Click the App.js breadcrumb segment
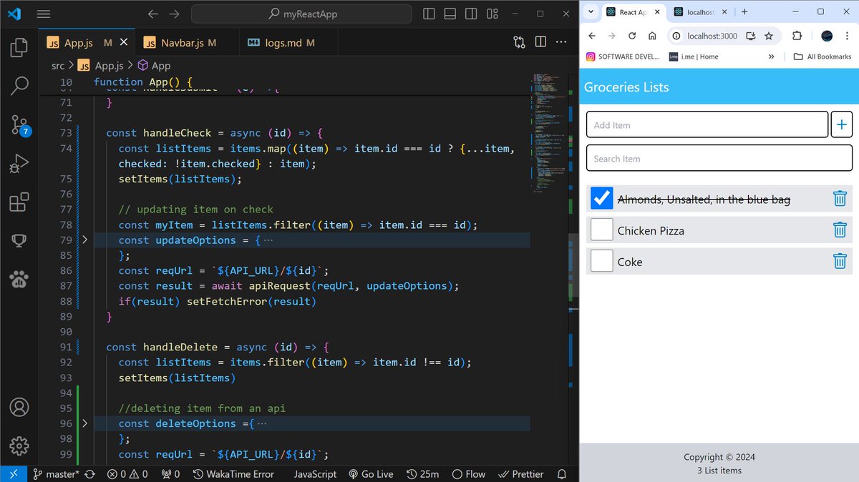The image size is (859, 482). coord(101,65)
